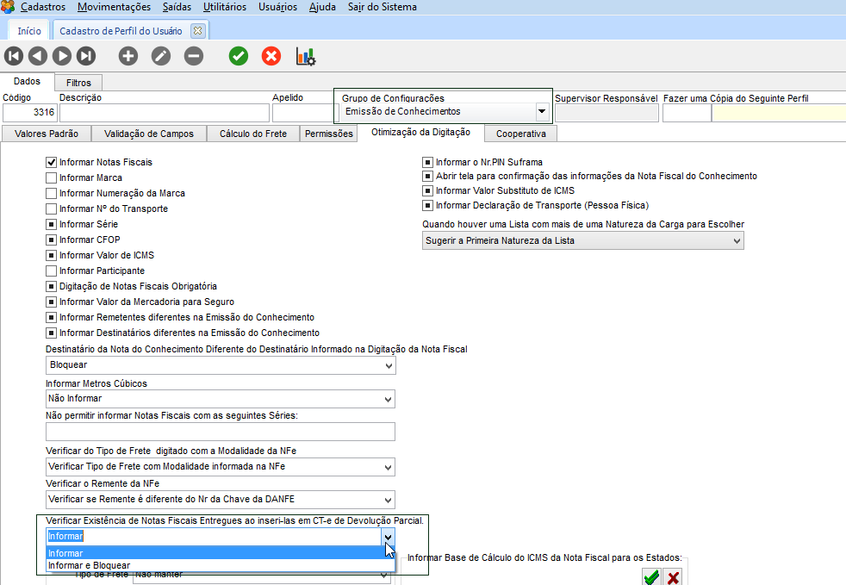Click the Fazer uma Cópia do Seguinte Perfil code field
Image resolution: width=846 pixels, height=585 pixels.
pyautogui.click(x=687, y=112)
